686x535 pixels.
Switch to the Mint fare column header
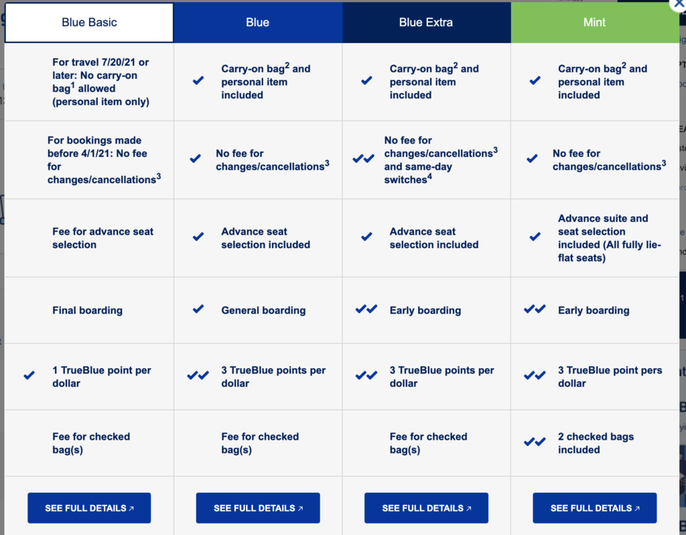[x=594, y=21]
